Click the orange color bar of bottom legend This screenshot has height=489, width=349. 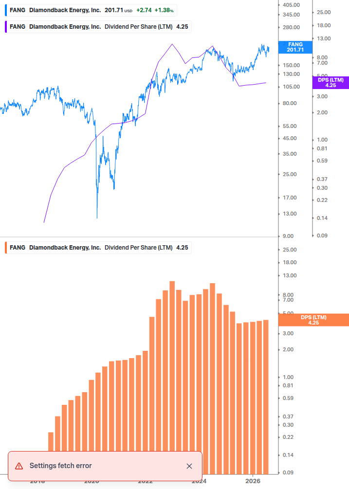(x=6, y=248)
